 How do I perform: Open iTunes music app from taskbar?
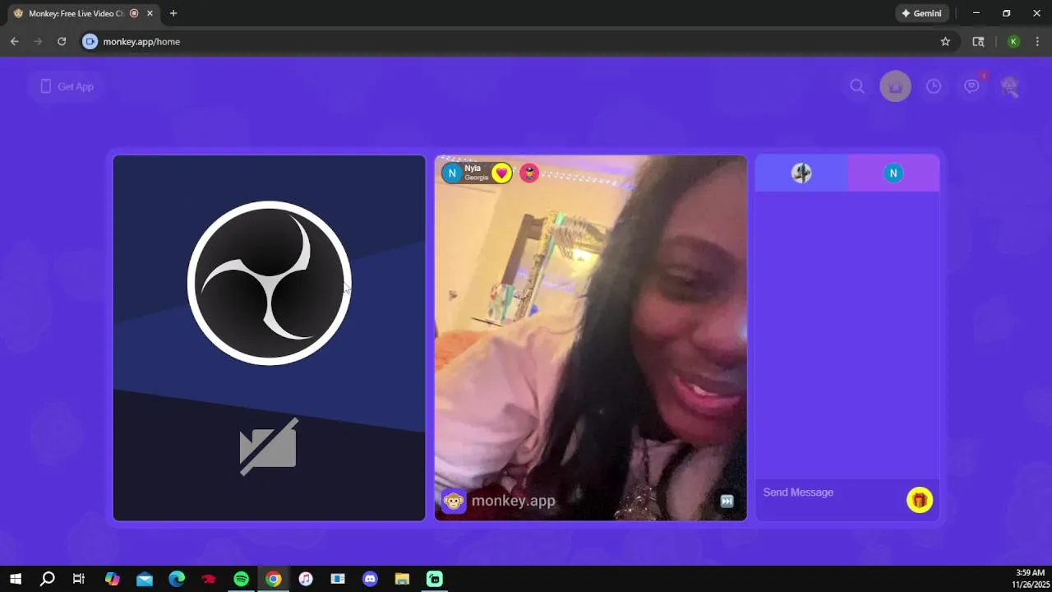[305, 579]
